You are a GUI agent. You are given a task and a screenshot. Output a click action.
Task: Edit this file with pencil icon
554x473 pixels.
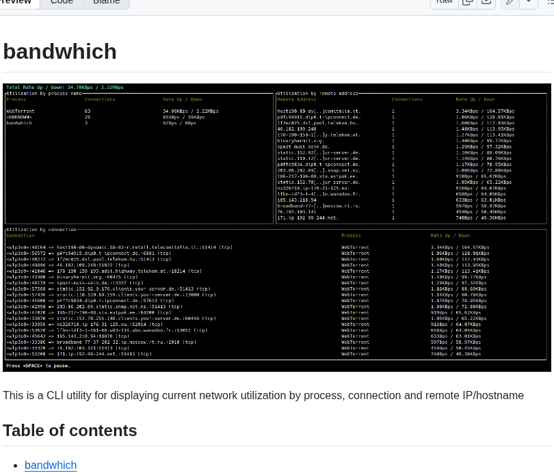point(510,3)
